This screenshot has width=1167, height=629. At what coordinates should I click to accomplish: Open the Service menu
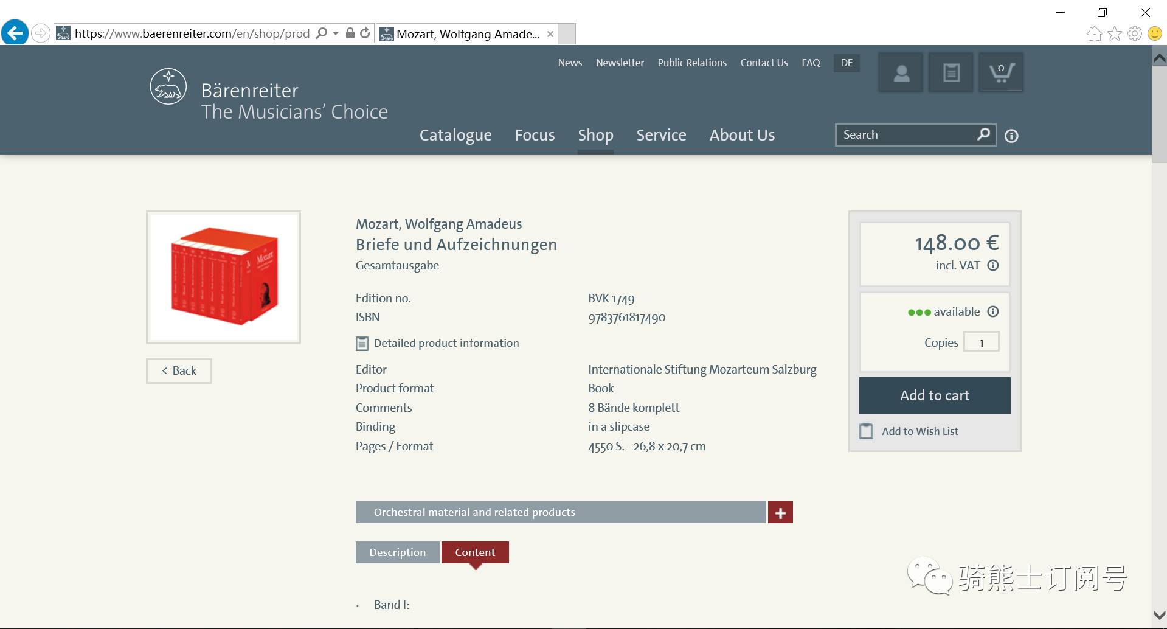click(x=661, y=135)
